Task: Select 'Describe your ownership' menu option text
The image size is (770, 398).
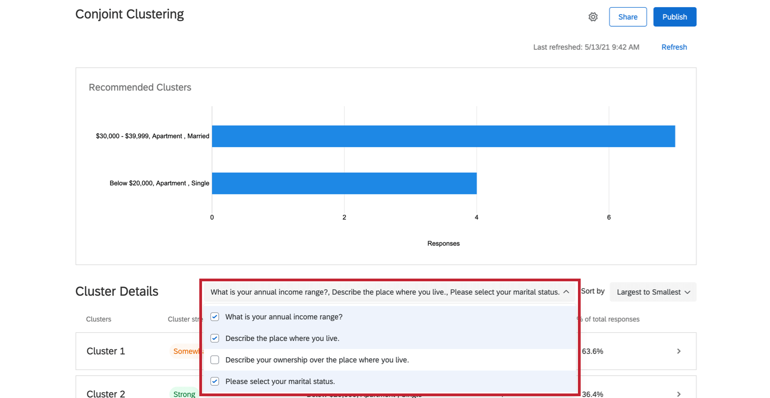Action: pyautogui.click(x=317, y=360)
